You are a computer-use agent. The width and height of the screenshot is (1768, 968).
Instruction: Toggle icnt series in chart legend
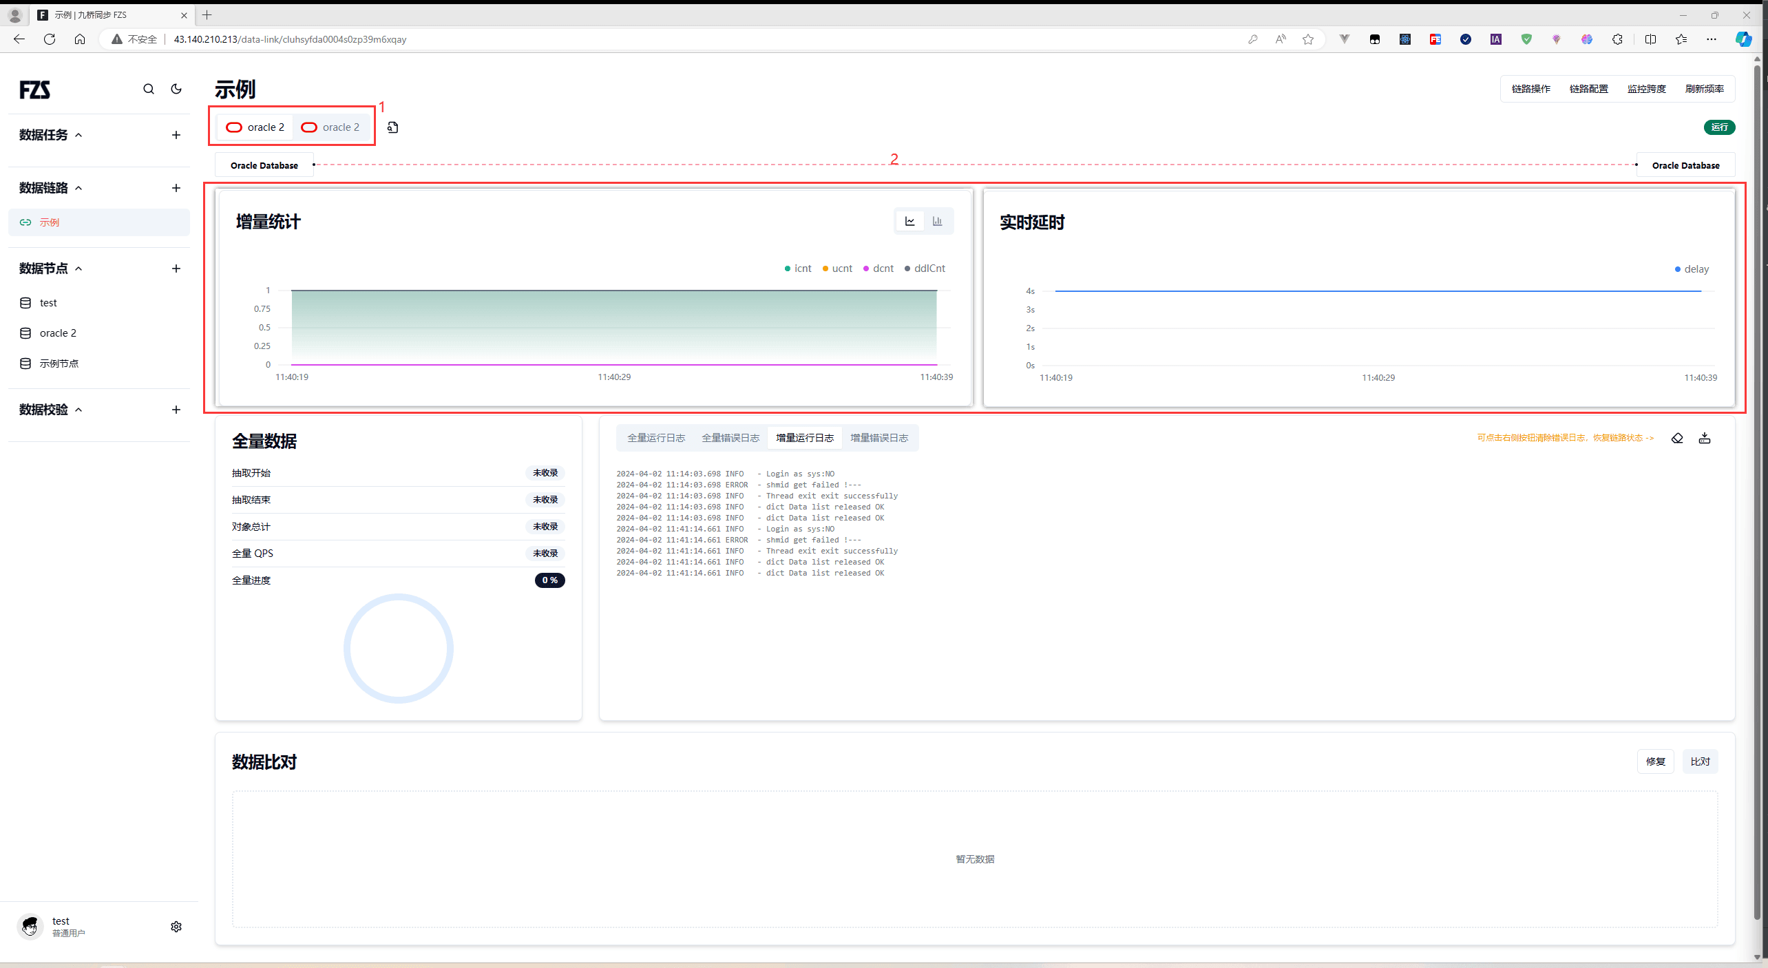coord(798,269)
